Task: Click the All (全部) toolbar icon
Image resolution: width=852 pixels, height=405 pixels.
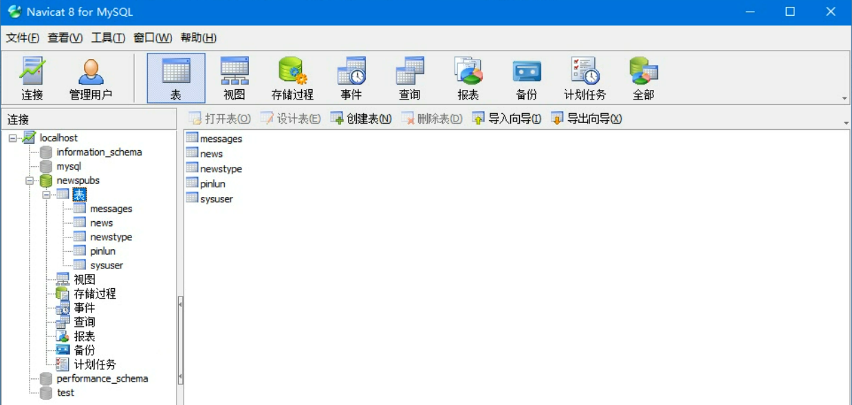Action: tap(644, 78)
